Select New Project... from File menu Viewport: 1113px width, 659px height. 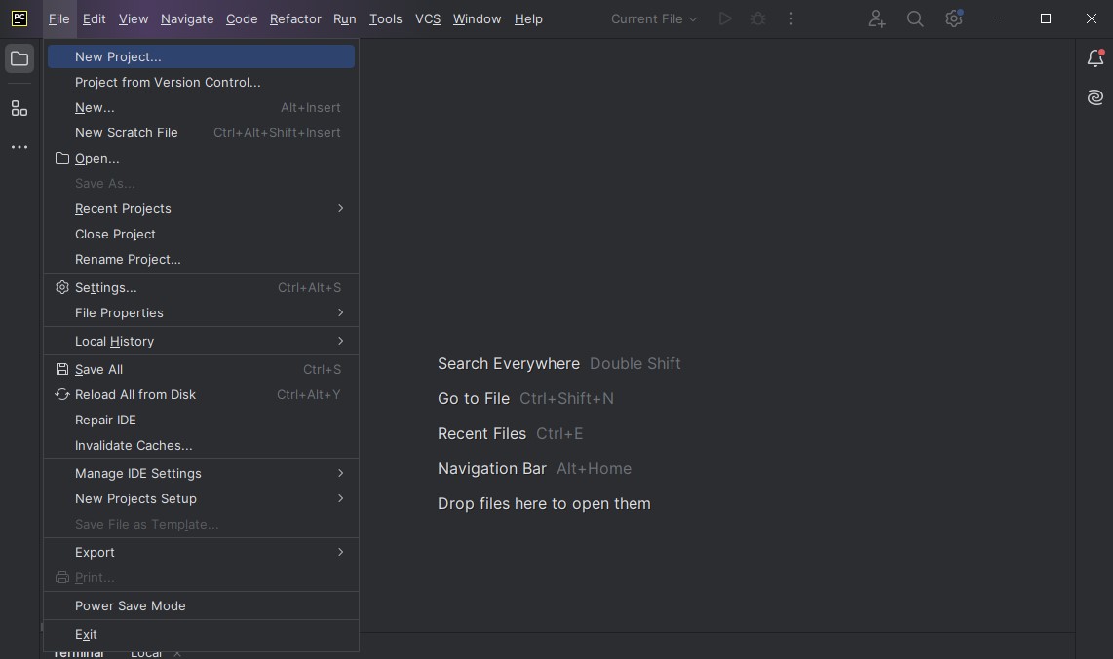pos(118,56)
